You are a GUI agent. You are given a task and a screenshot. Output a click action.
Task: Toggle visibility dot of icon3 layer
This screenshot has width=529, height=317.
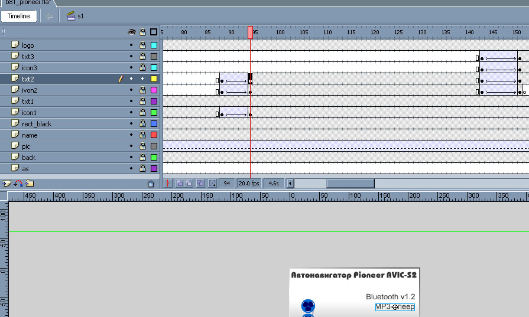tap(131, 67)
